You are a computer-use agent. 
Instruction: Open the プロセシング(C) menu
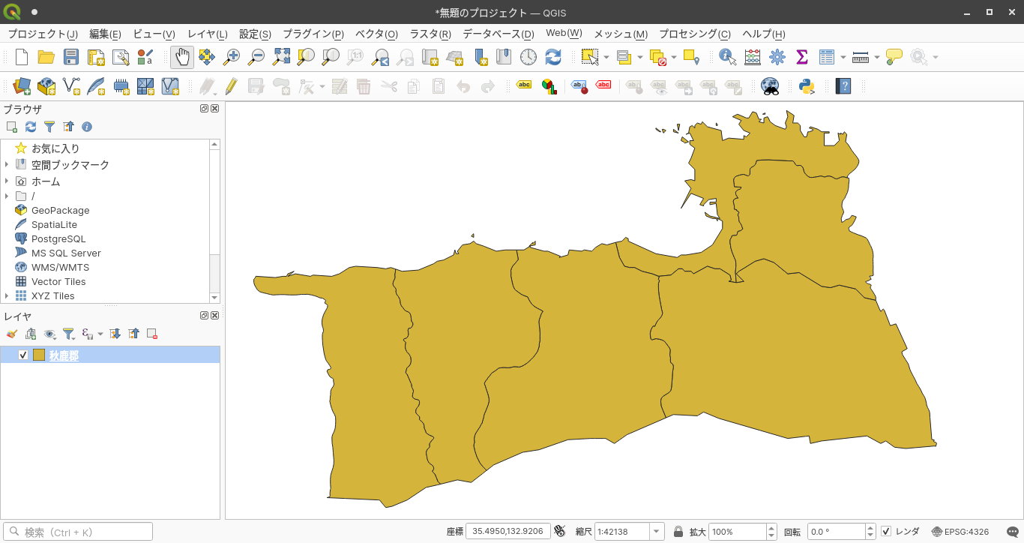pos(694,34)
